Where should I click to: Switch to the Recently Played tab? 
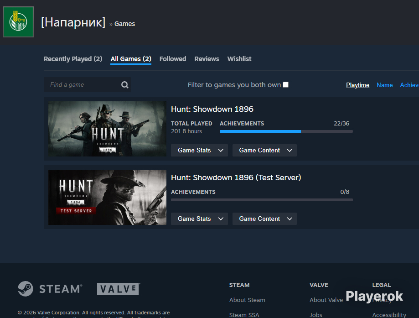point(73,59)
